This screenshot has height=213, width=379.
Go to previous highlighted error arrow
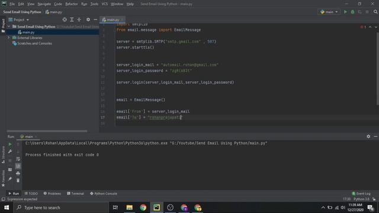pyautogui.click(x=370, y=27)
